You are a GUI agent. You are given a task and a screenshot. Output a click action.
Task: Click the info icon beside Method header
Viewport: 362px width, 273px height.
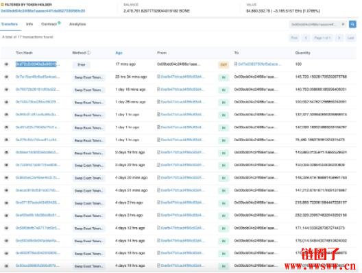(88, 53)
